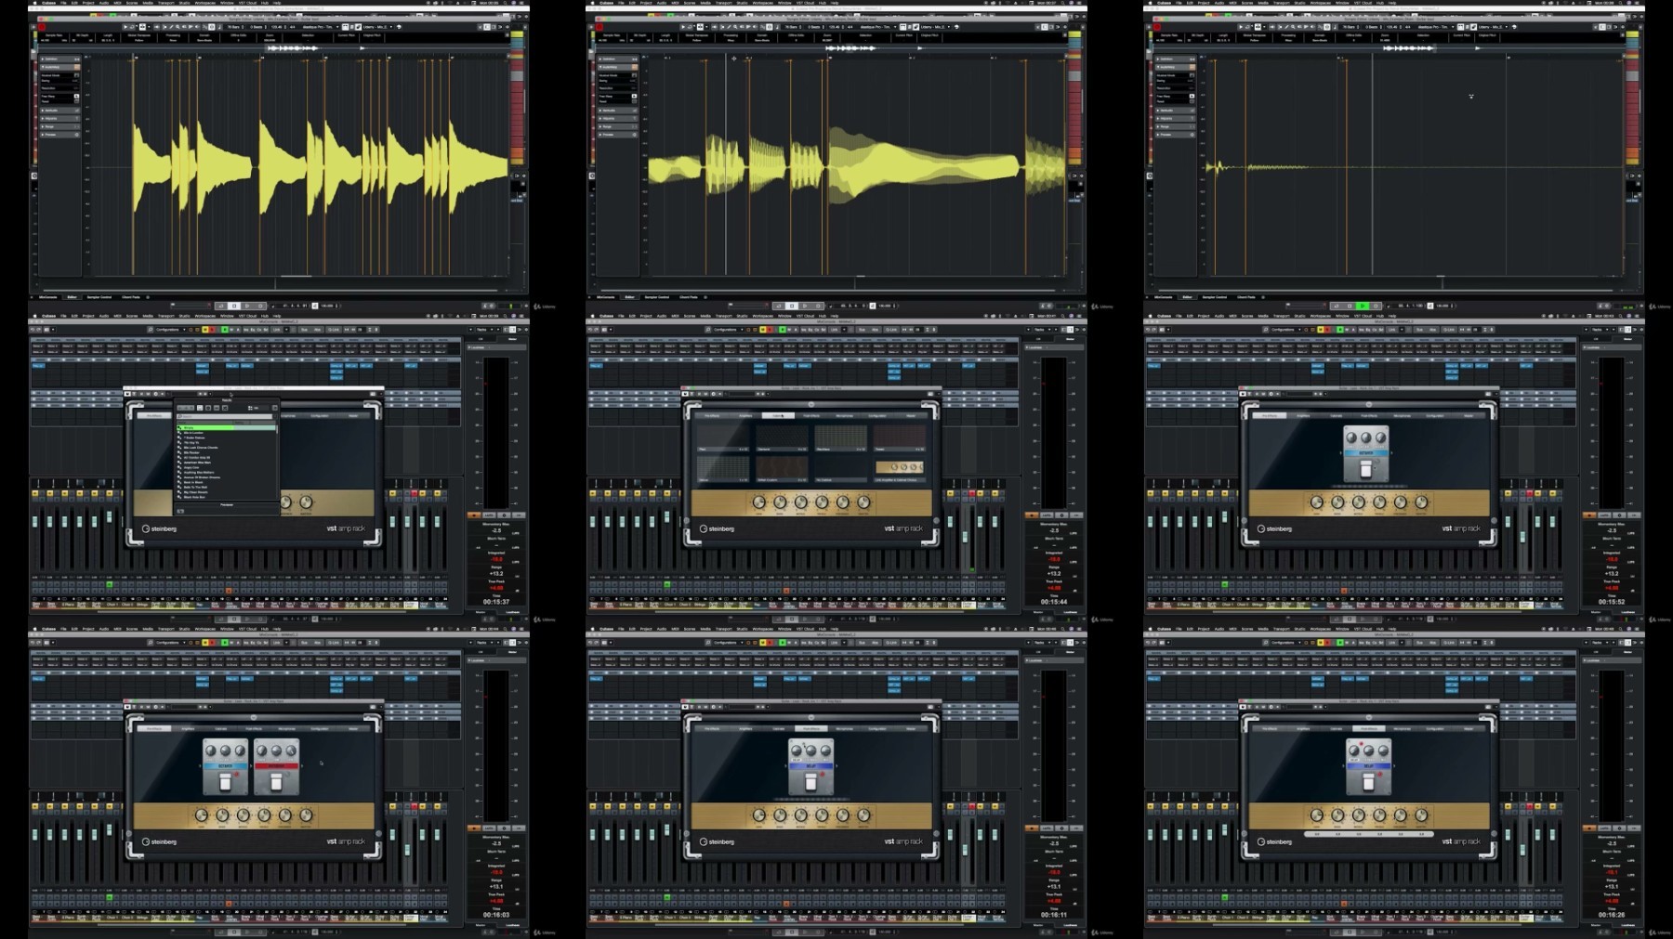Select 'Angry Cow' preset in 00:15:37 panel
This screenshot has width=1673, height=939.
tap(226, 467)
